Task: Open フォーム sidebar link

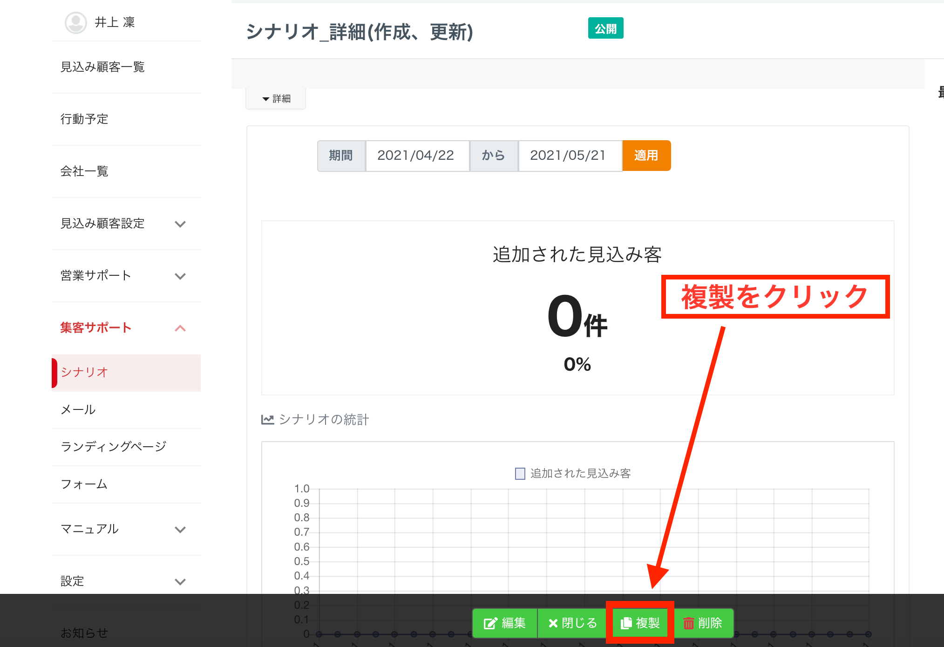Action: pos(84,484)
